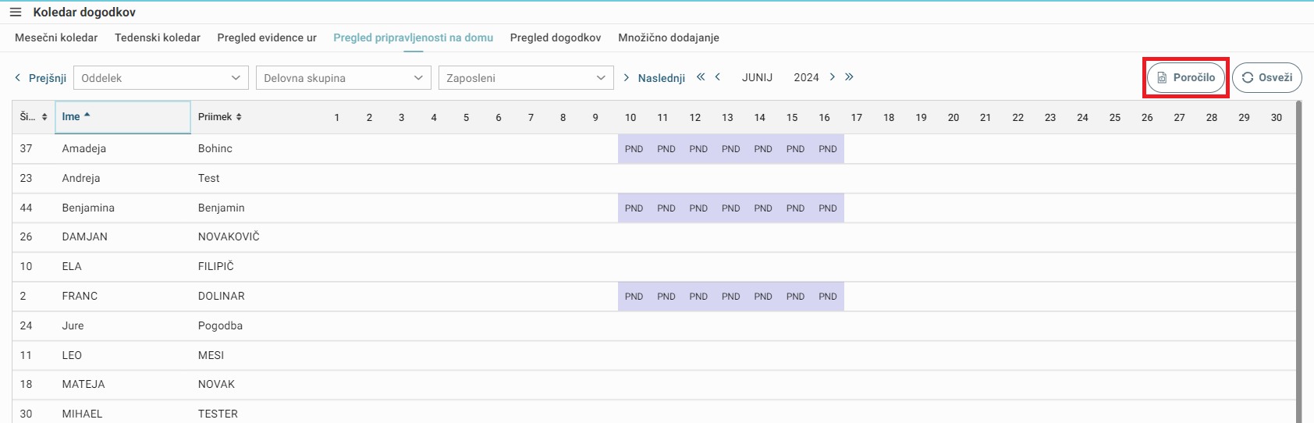Click the Naslednji right arrow
Viewport: 1314px width, 423px height.
[x=626, y=78]
